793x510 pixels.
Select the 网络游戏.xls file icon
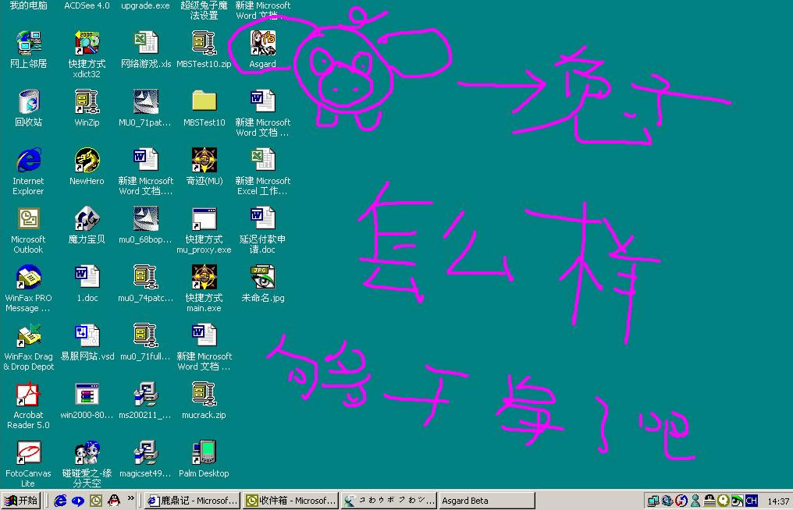(x=145, y=44)
